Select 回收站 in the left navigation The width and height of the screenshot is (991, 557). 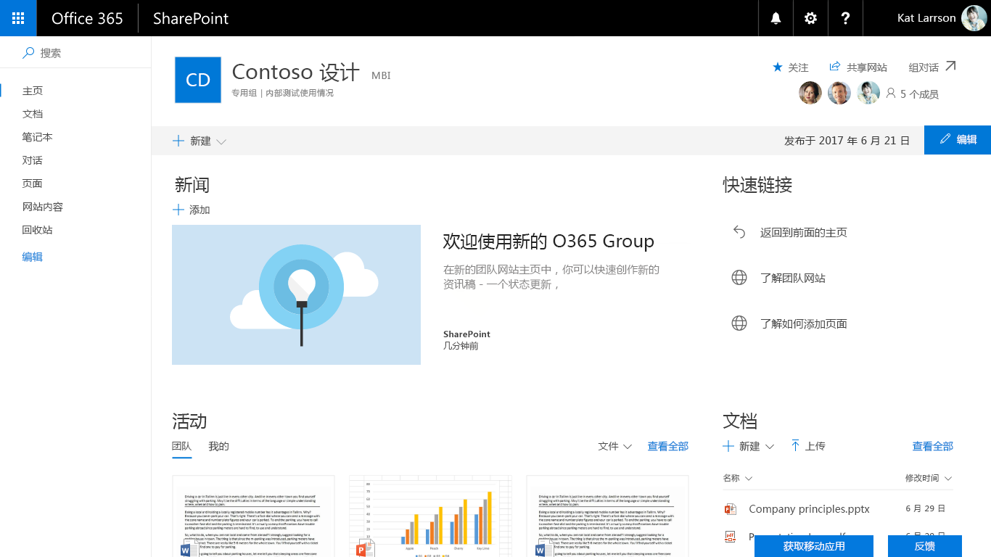click(x=38, y=230)
